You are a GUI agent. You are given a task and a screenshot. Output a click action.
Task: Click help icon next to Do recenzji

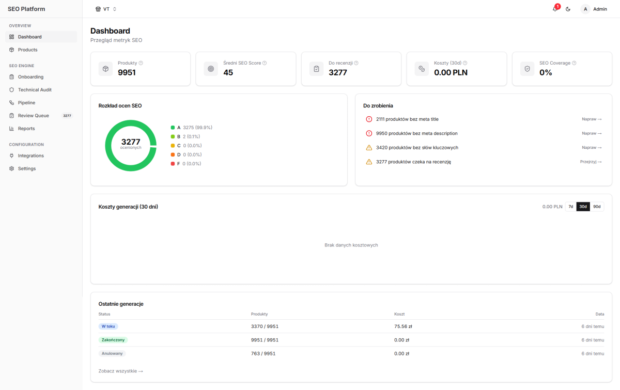point(356,63)
